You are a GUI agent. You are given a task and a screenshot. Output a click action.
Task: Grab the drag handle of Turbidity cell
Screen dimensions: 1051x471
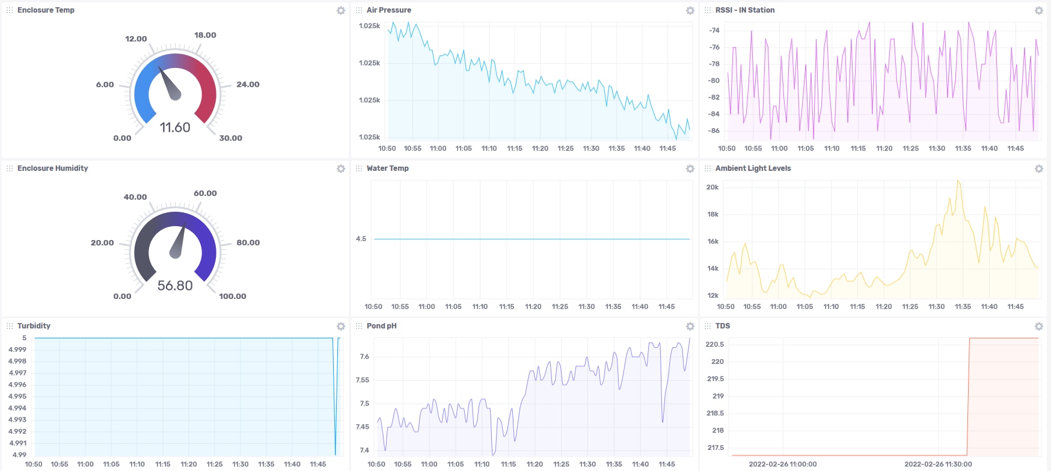click(10, 326)
